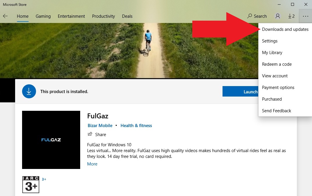Launch the installed FulGaz app
Screen dimensions: 312x196
(240, 91)
